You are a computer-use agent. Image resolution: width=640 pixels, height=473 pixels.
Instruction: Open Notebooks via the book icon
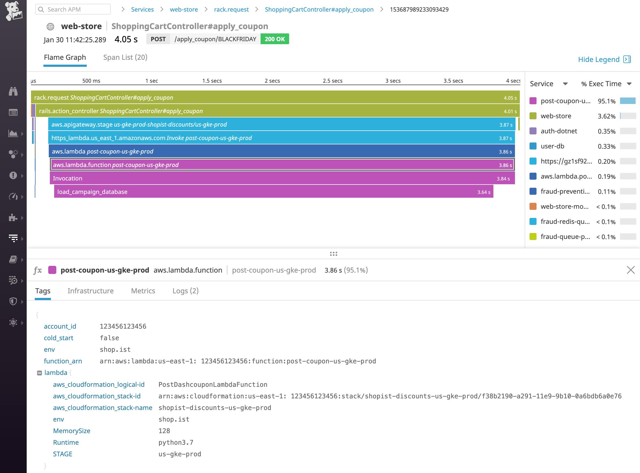(14, 259)
